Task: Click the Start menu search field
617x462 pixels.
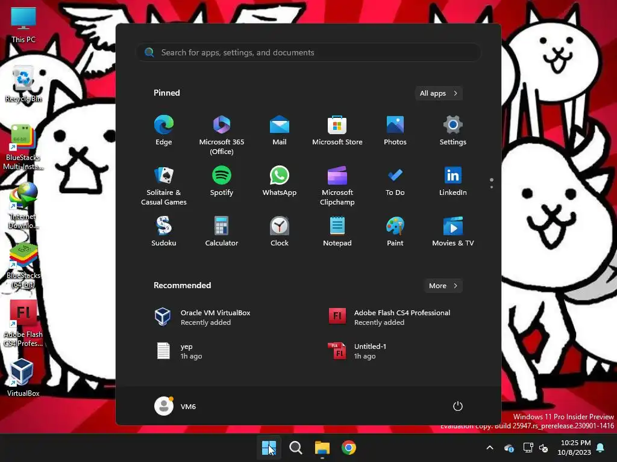Action: [308, 52]
